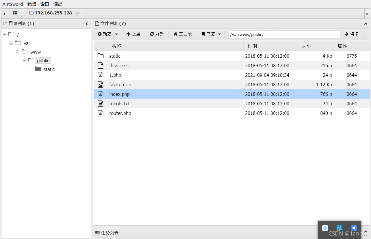Select the www folder in tree
Screen dimensions: 371x239
[x=36, y=52]
